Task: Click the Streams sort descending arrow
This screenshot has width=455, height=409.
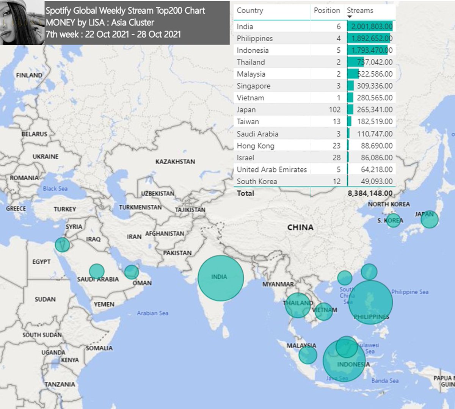Action: click(350, 17)
